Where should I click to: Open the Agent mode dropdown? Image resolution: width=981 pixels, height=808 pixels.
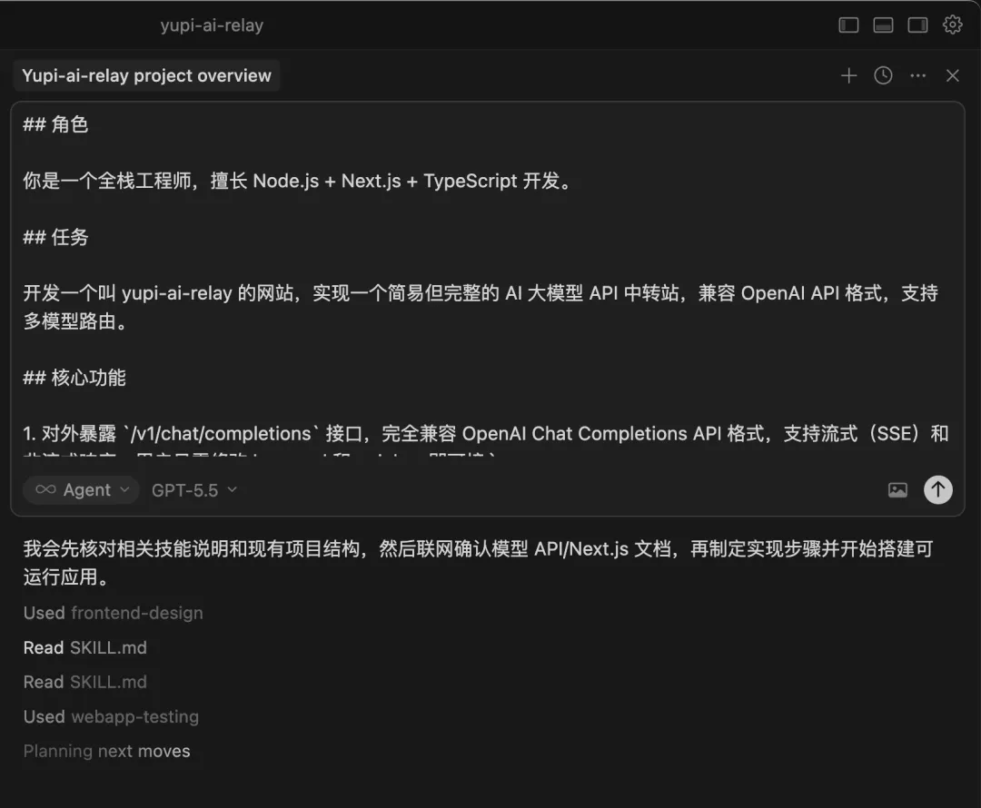tap(82, 489)
